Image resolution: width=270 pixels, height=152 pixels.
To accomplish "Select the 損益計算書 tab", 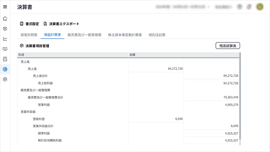I will pyautogui.click(x=52, y=35).
